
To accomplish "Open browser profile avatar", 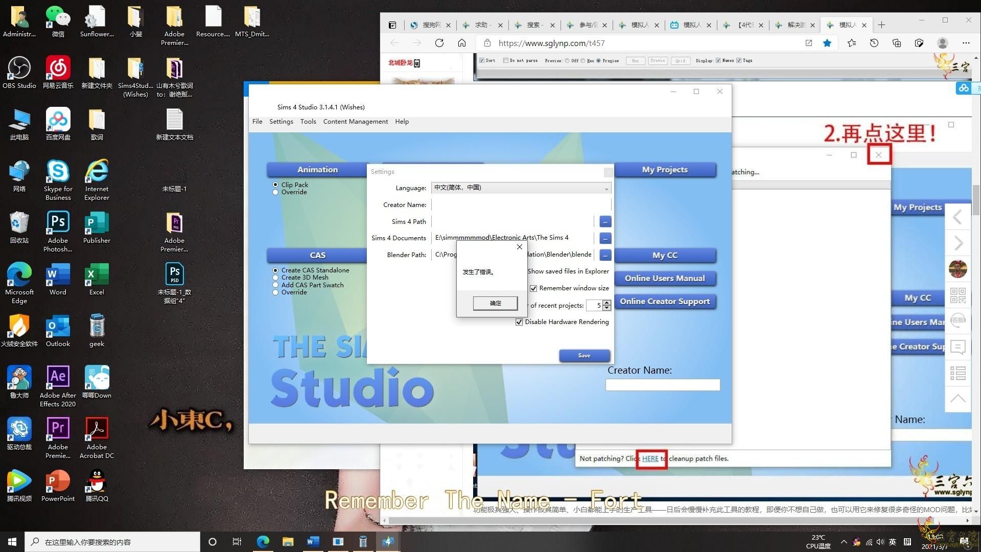I will (943, 43).
